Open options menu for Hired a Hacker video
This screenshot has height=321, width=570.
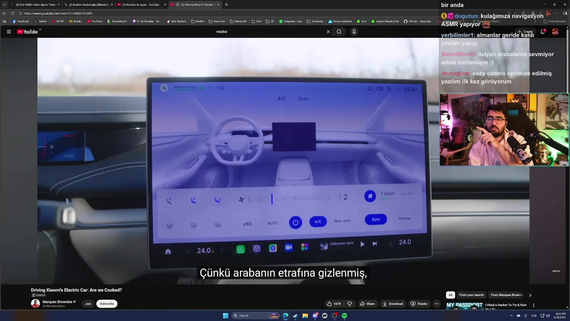(x=533, y=305)
